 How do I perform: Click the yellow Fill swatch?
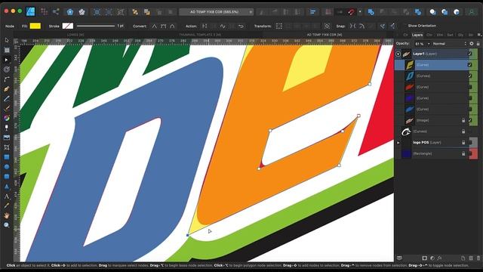[35, 26]
